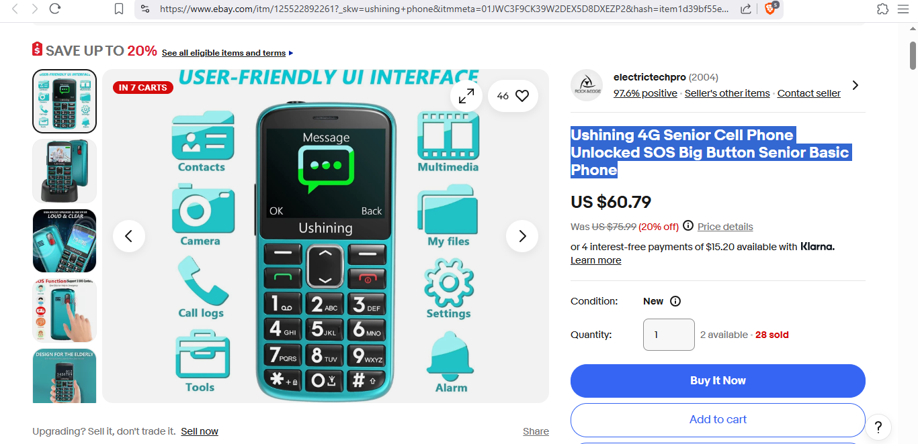This screenshot has width=918, height=444.
Task: Show next product image arrow
Action: click(x=522, y=236)
